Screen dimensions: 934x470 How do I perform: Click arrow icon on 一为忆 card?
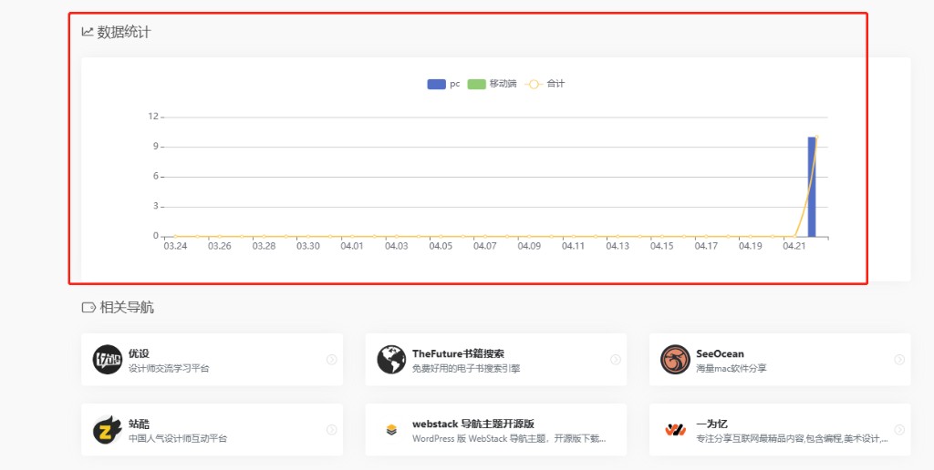pos(899,430)
